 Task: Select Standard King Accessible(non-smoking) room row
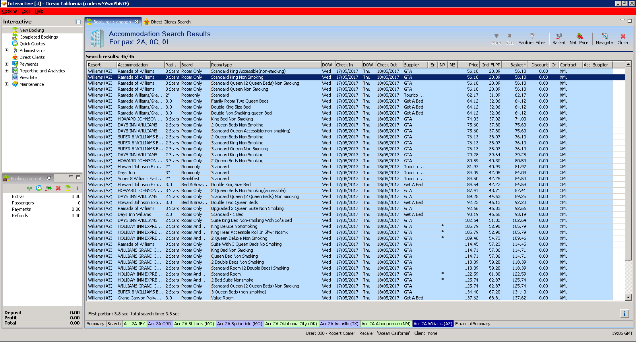(x=356, y=71)
